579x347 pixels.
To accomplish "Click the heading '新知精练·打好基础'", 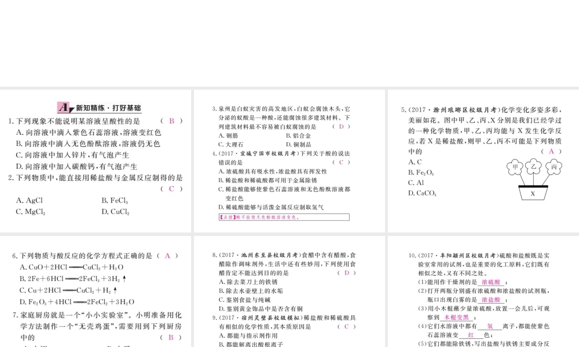I will (x=108, y=108).
